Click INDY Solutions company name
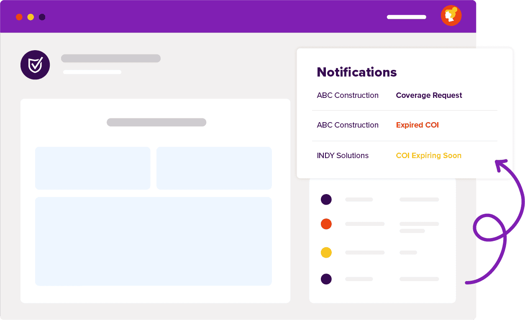Image resolution: width=525 pixels, height=320 pixels. click(343, 156)
